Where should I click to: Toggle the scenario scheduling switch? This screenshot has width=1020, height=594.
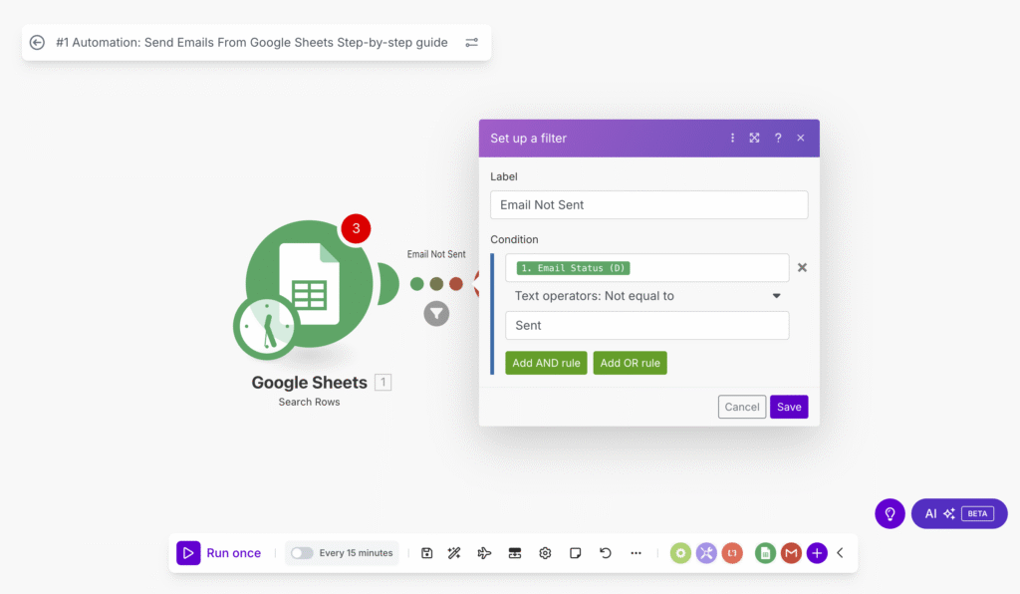[x=302, y=553]
